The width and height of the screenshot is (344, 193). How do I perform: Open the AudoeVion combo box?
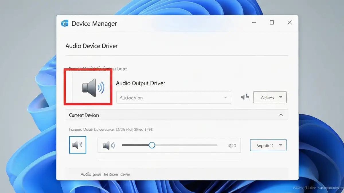[174, 98]
